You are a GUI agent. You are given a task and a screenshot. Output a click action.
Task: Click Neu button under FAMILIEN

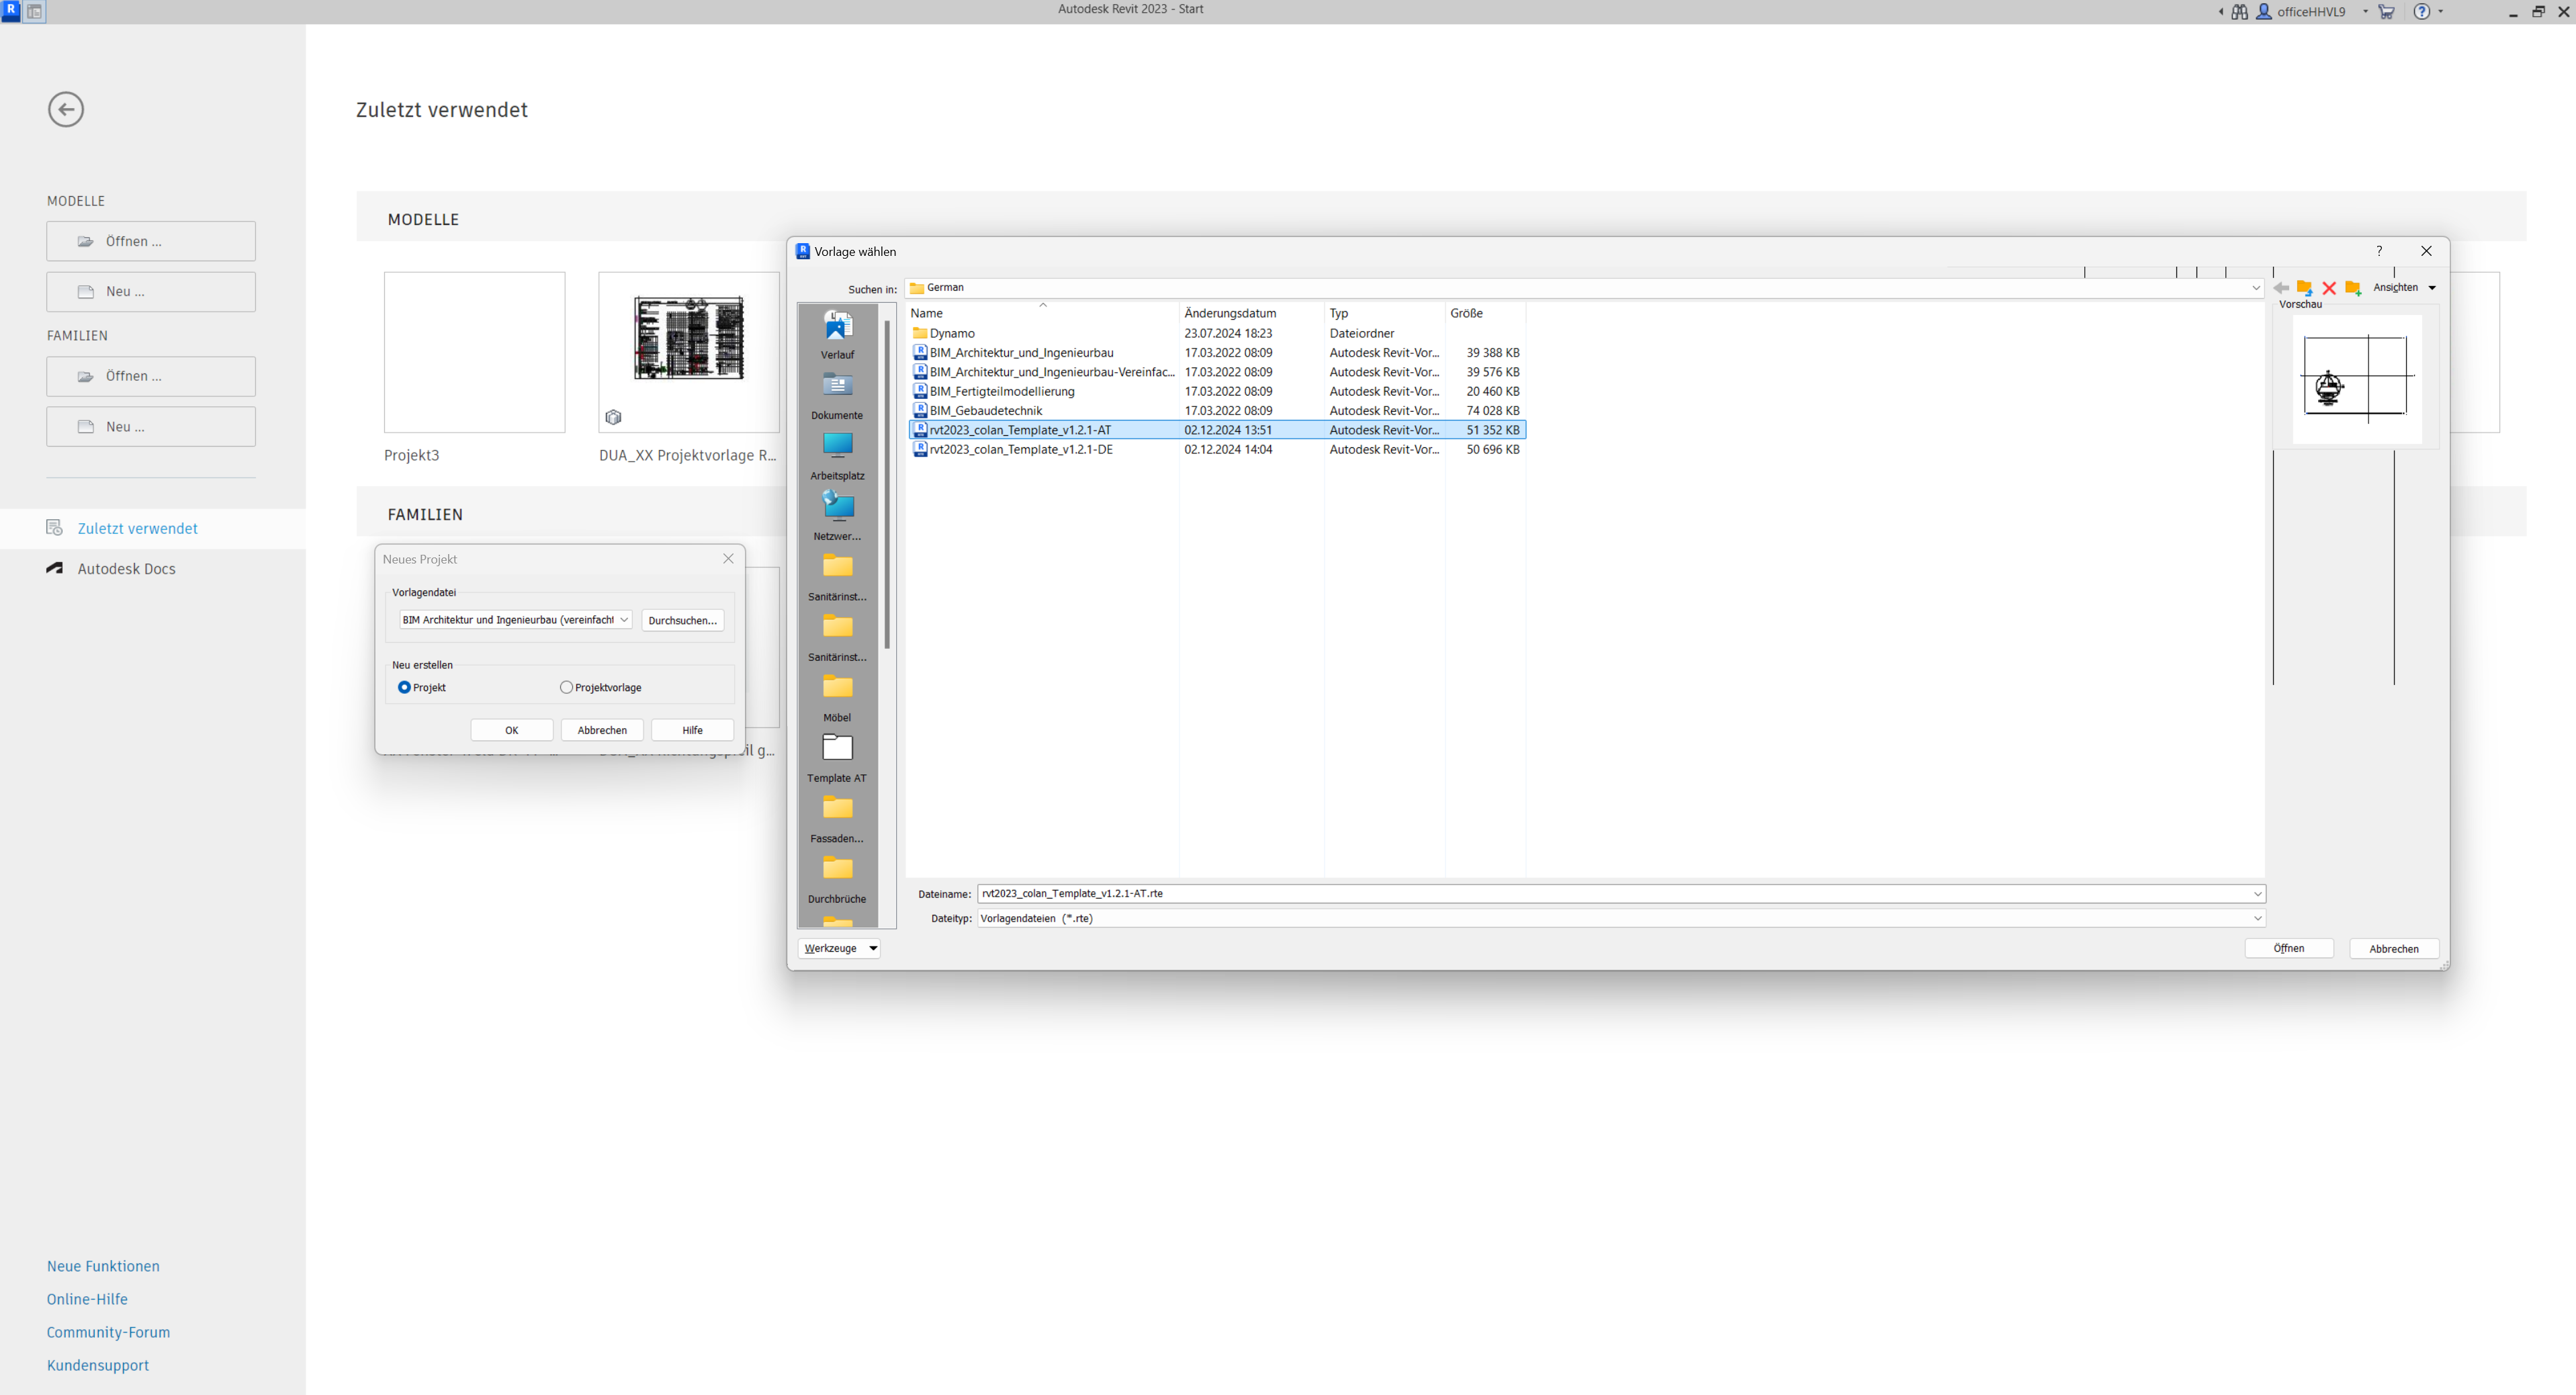pos(151,427)
